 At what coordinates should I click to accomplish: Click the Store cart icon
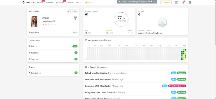point(86,2)
